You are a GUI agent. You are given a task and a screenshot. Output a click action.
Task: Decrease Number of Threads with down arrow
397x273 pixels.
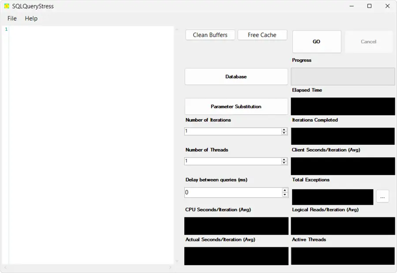point(284,163)
